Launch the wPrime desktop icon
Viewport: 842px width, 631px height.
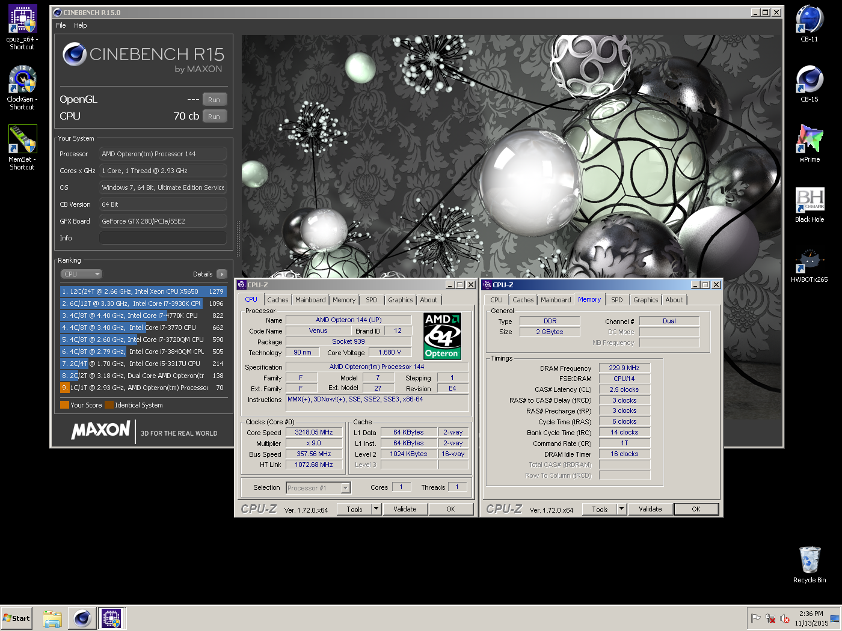click(810, 144)
